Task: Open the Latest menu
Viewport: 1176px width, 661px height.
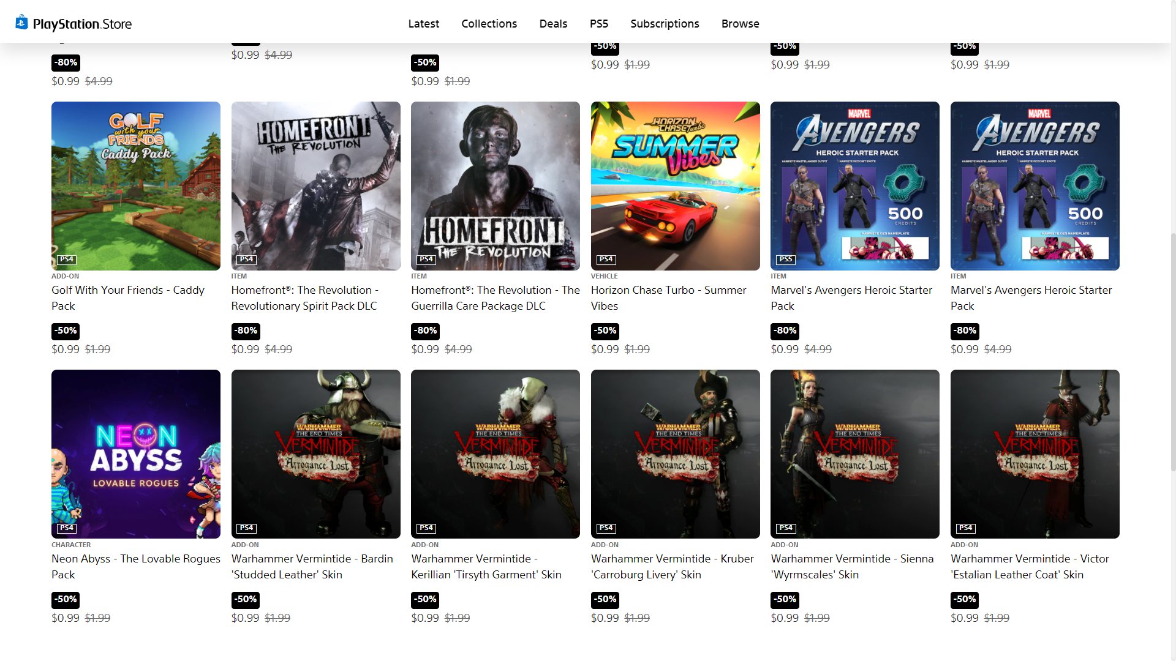Action: click(423, 24)
